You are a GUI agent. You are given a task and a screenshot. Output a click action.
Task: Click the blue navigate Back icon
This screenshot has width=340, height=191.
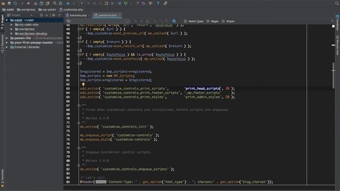[x=68, y=3]
